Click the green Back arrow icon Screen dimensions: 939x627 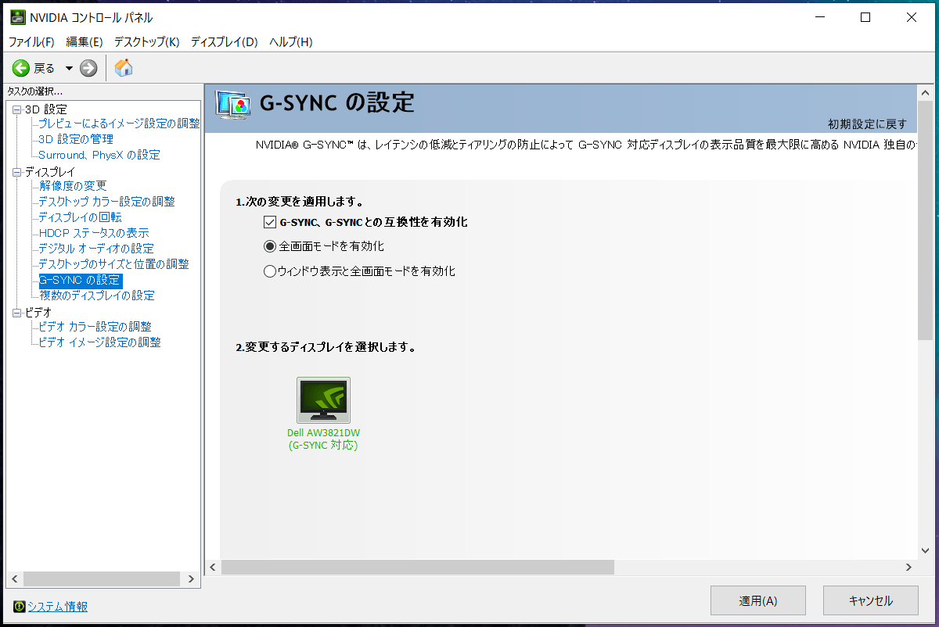[x=20, y=68]
